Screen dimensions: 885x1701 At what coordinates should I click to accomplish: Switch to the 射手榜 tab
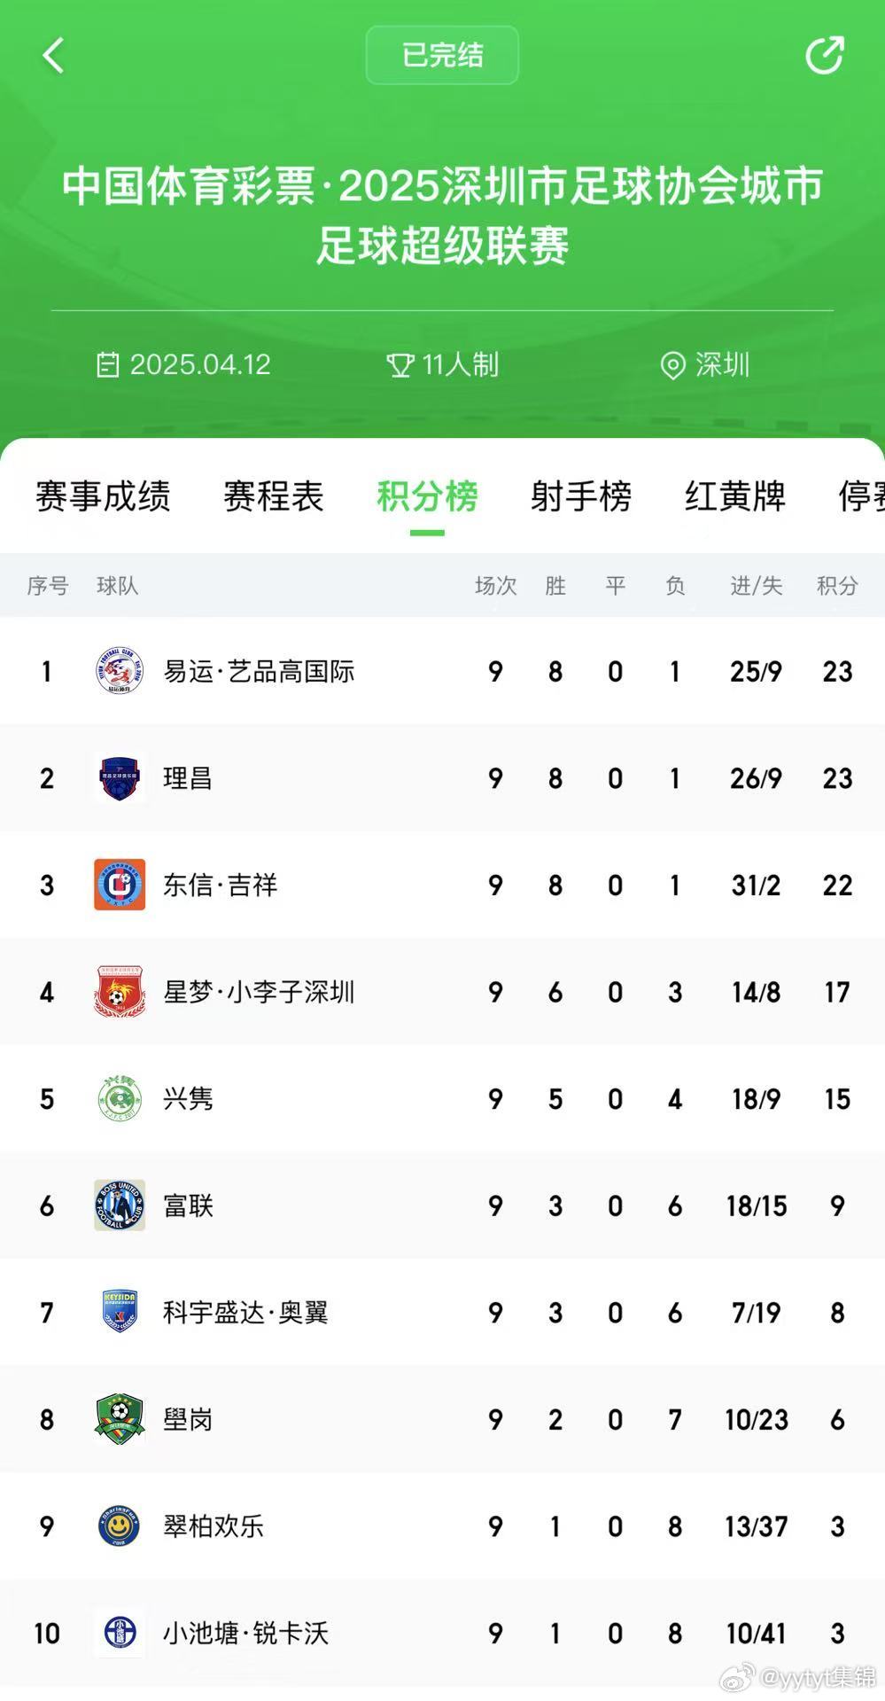[581, 495]
